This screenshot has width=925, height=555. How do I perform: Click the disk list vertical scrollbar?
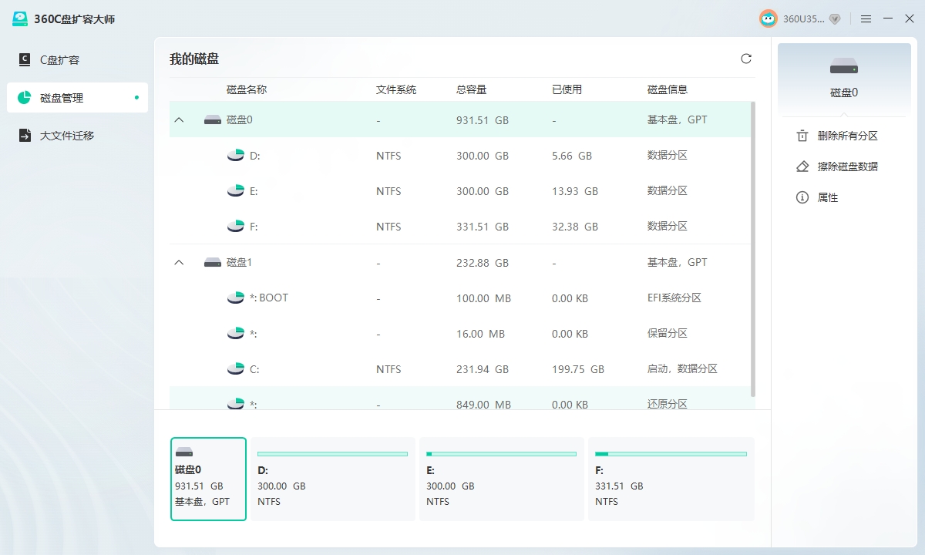[x=753, y=247]
